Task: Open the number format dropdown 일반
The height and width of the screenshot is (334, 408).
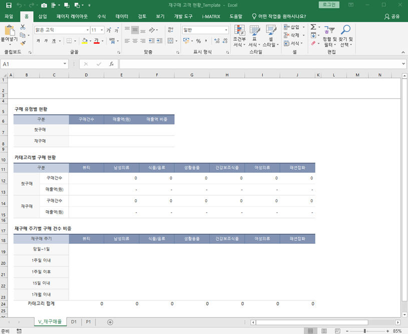Action: [226, 30]
